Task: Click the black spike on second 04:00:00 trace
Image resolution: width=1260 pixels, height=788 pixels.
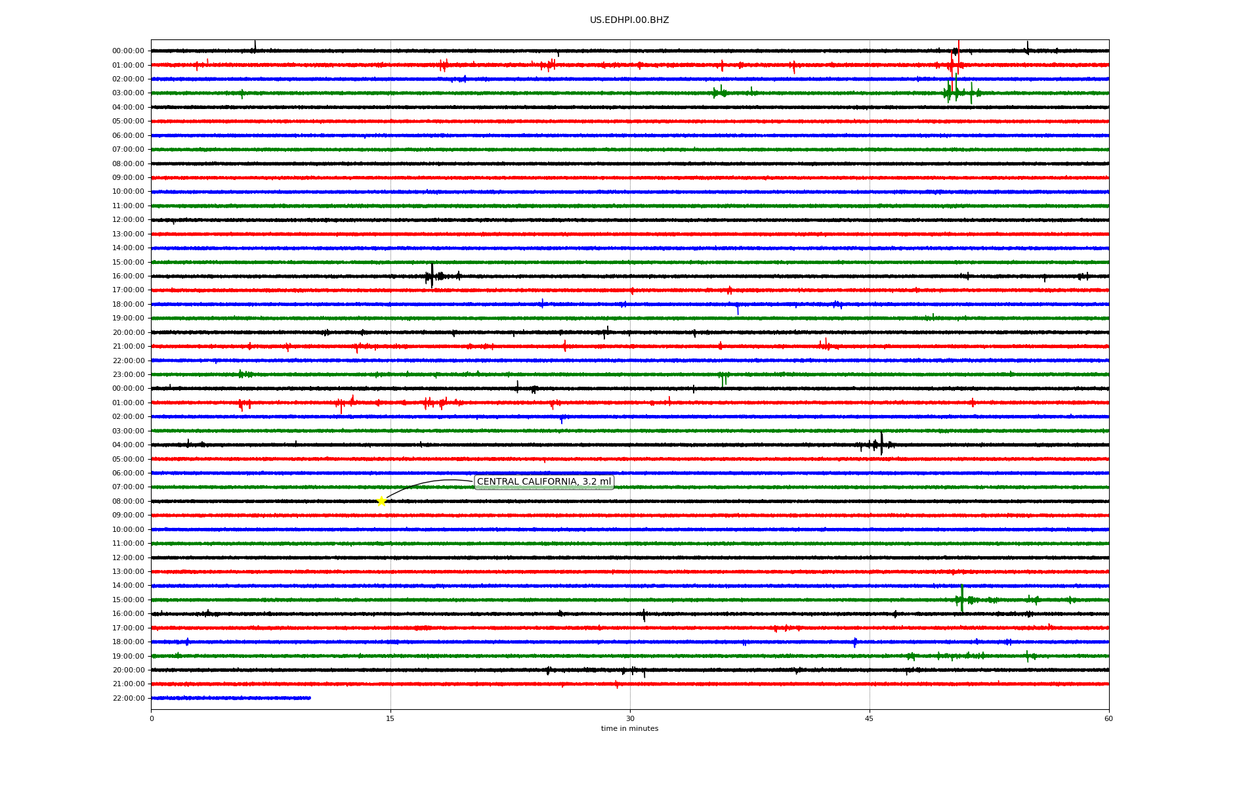Action: tap(881, 444)
